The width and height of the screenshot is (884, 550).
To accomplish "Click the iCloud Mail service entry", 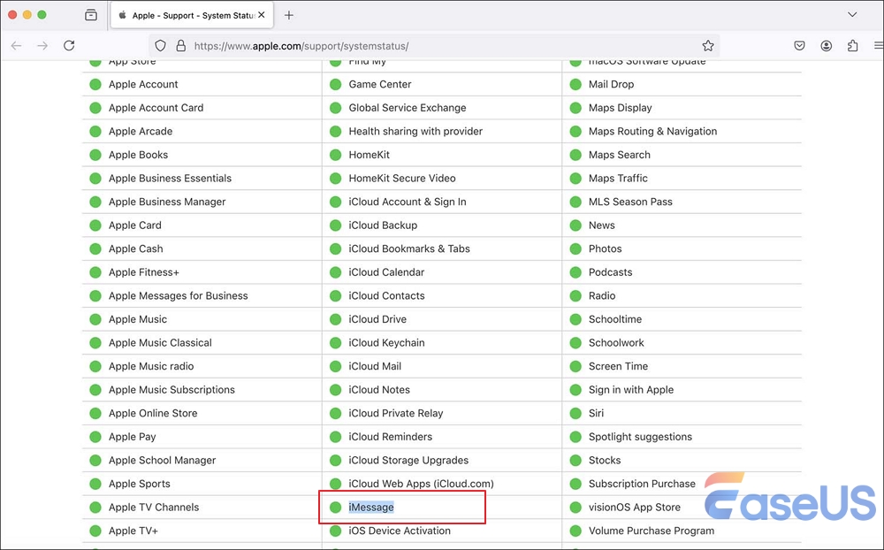I will (x=375, y=366).
